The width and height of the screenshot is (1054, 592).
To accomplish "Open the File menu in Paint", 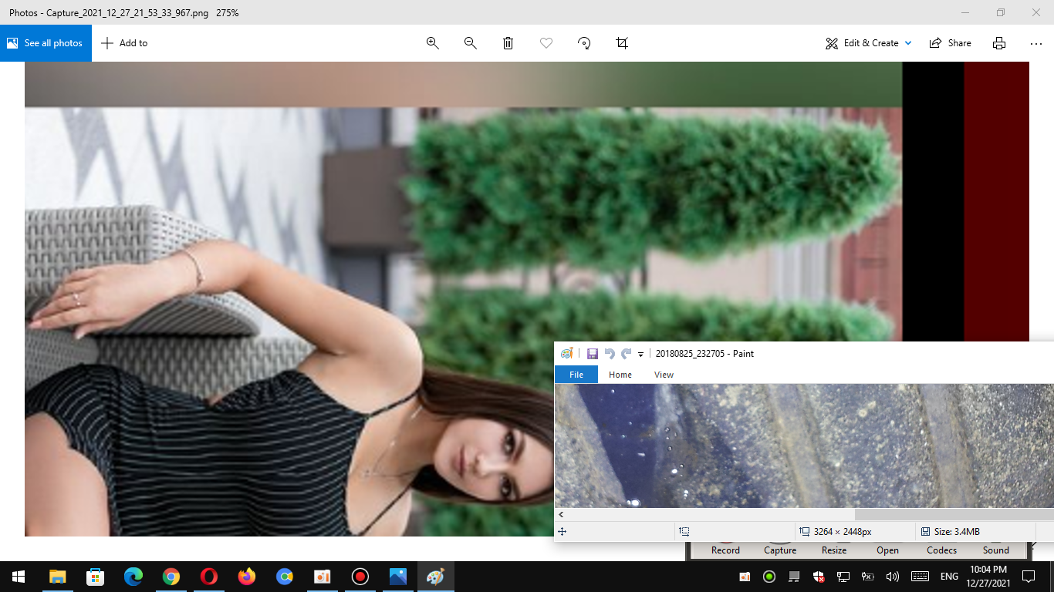I will 576,375.
